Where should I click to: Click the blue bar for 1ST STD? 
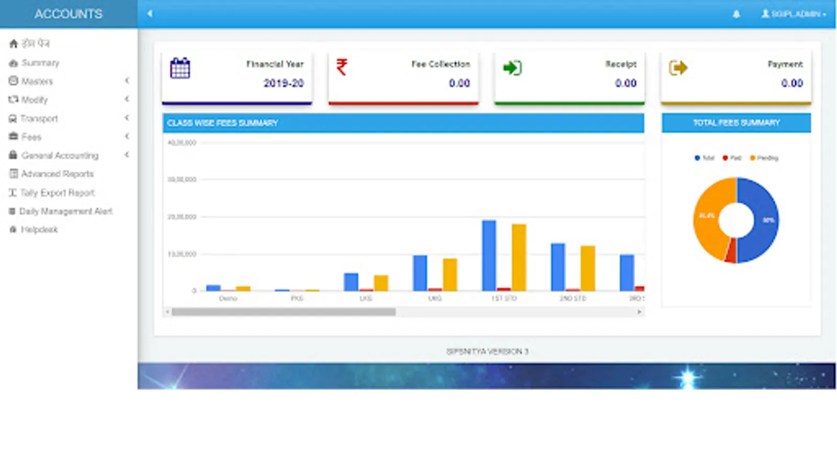(x=489, y=255)
